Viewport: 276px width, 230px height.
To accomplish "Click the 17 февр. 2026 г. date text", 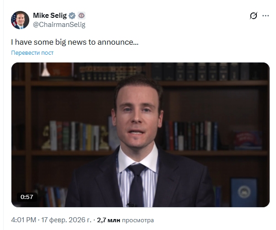I will tap(66, 220).
